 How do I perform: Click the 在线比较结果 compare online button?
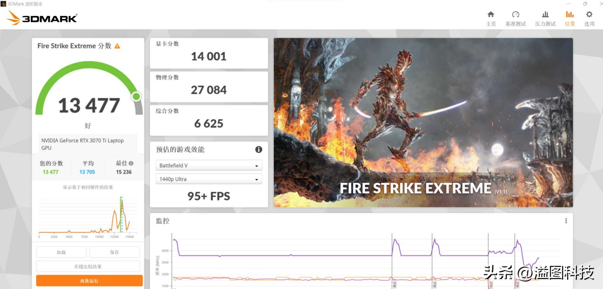click(88, 266)
